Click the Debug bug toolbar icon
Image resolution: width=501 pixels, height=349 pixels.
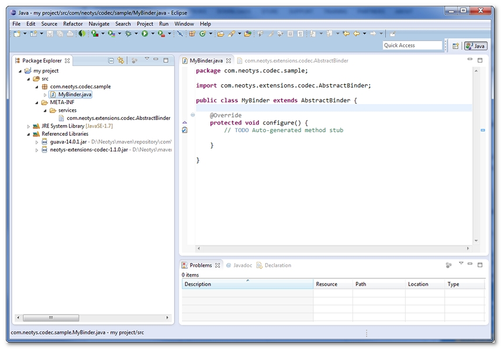[x=128, y=34]
